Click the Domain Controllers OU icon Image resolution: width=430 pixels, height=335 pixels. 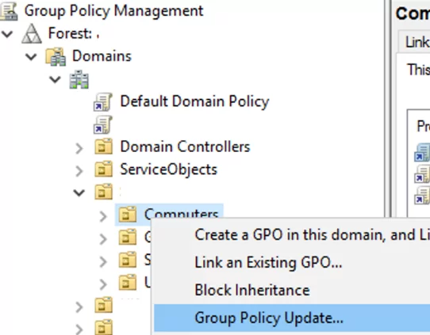tap(104, 147)
